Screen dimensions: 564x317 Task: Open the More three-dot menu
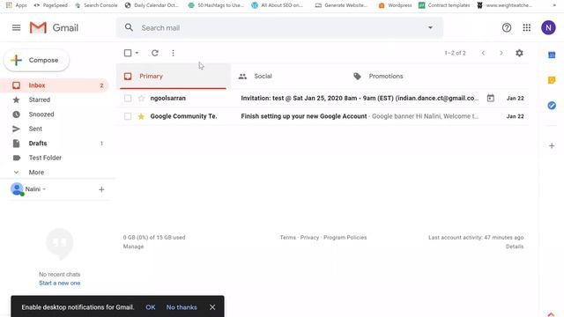point(173,53)
